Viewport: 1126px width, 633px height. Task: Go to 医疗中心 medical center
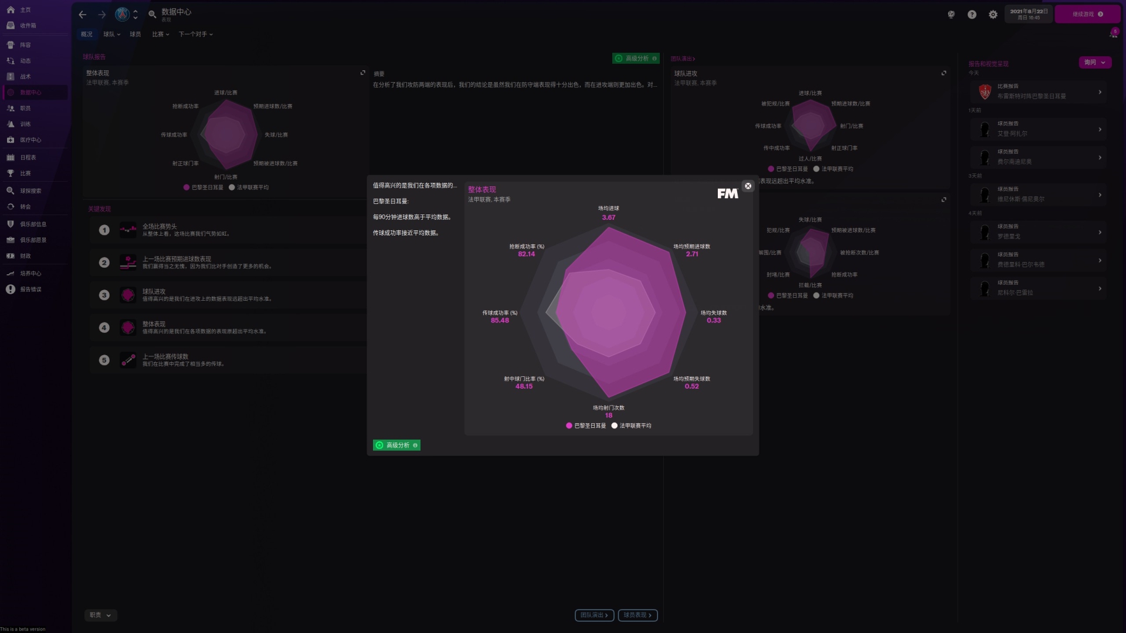coord(30,140)
